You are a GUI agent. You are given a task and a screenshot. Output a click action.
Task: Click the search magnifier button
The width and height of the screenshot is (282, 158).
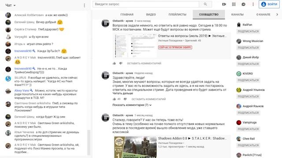click(x=205, y=4)
